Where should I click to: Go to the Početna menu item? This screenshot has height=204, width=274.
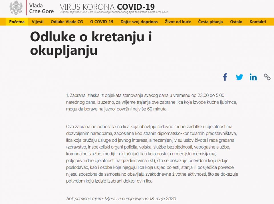pos(17,22)
